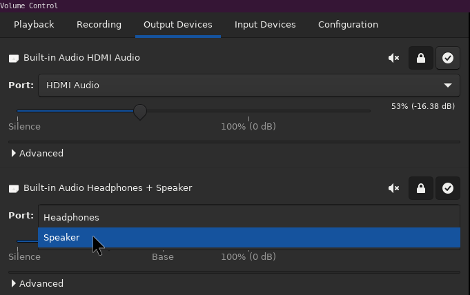
Task: Switch to the Playback tab
Action: pos(34,25)
